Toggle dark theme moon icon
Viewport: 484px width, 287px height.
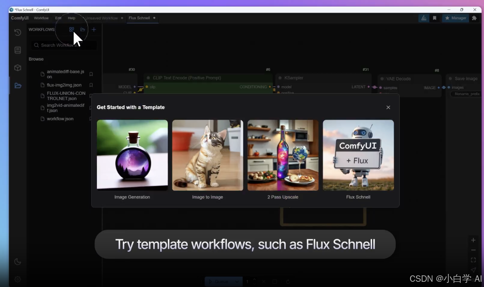pos(18,262)
